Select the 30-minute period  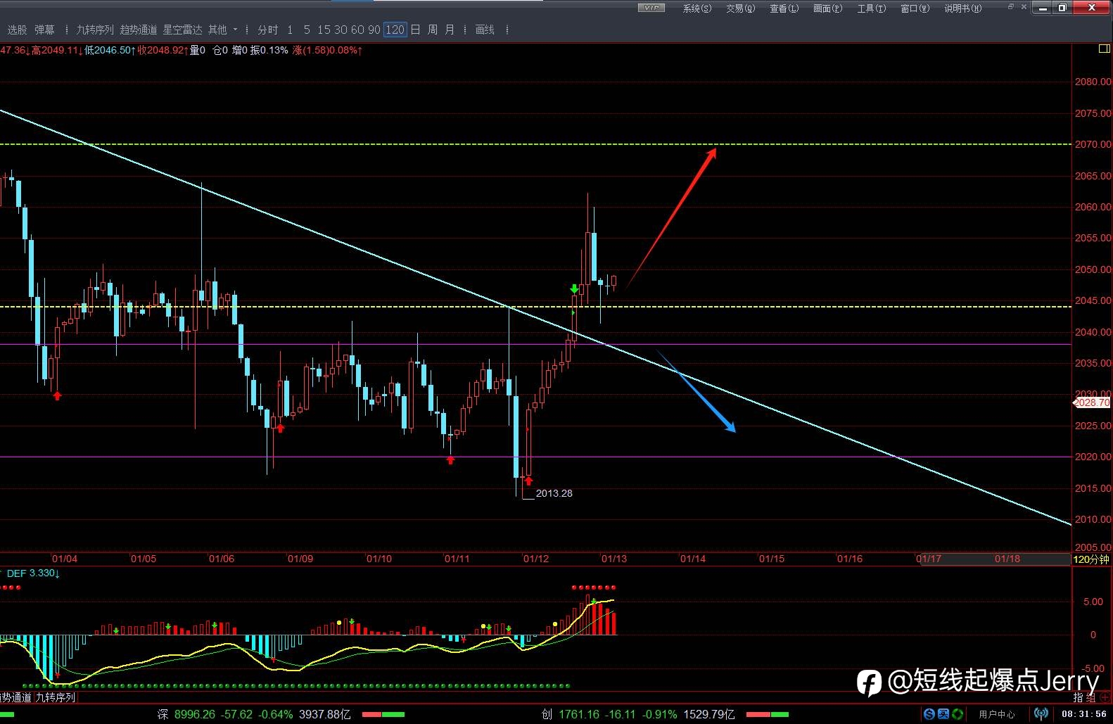(x=341, y=30)
